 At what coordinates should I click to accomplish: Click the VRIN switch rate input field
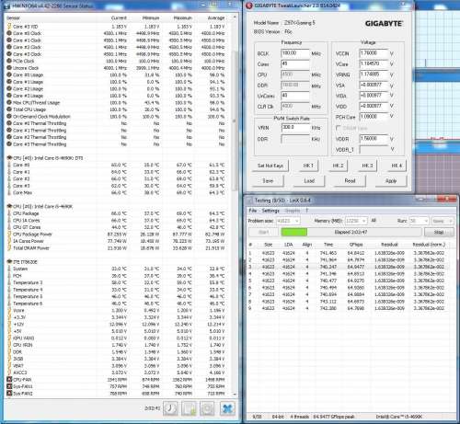(295, 128)
